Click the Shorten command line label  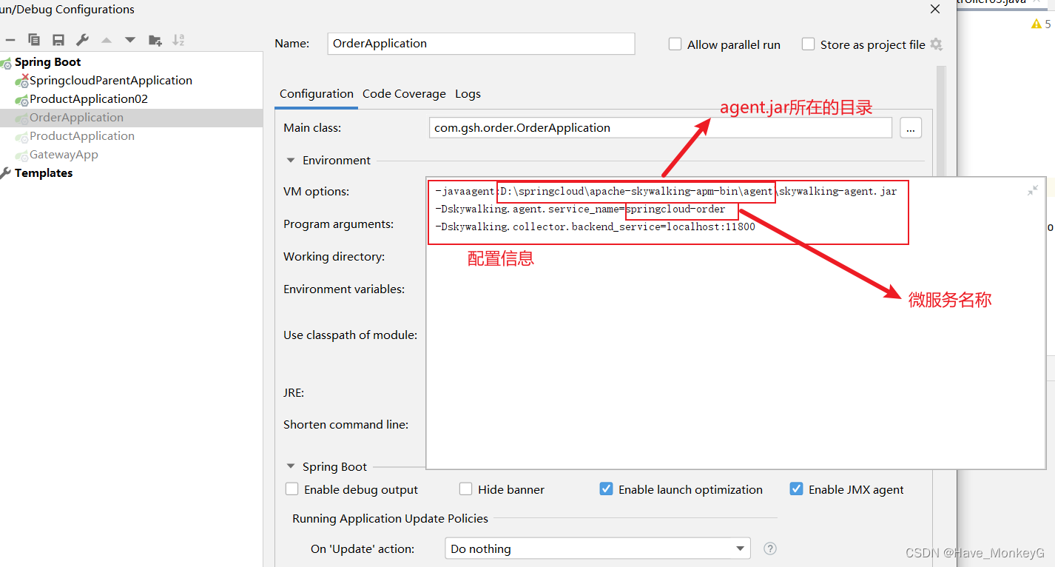346,425
